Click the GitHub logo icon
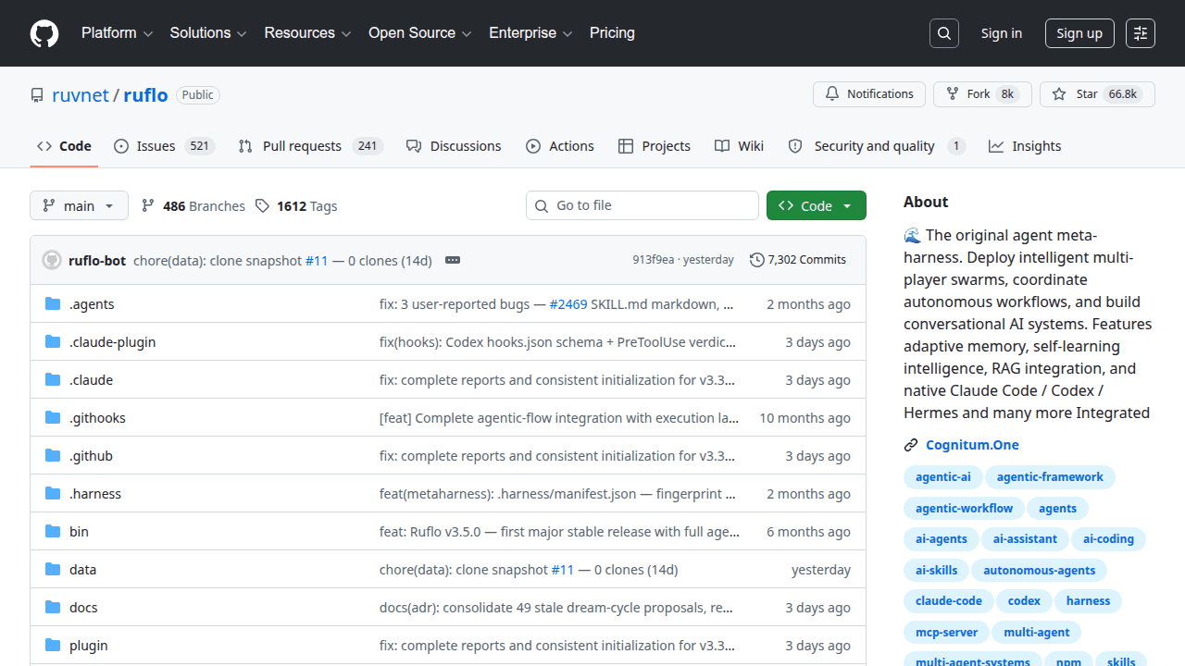The image size is (1185, 666). point(44,33)
